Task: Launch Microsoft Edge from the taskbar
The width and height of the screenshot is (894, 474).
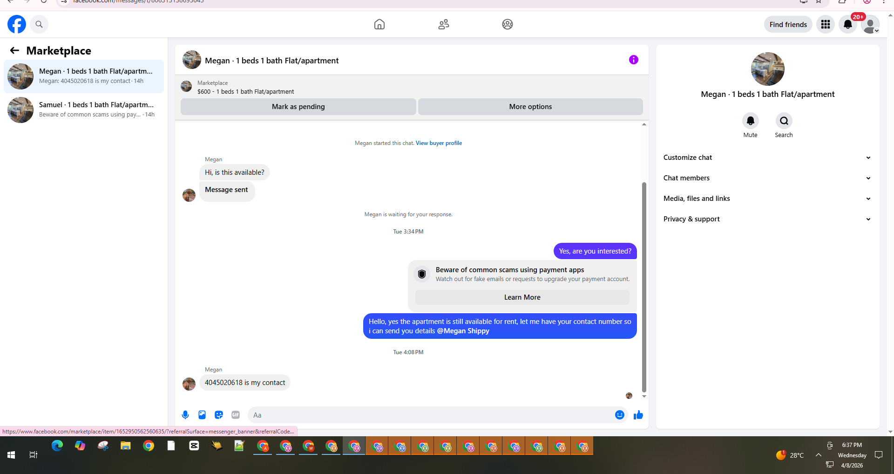Action: (57, 446)
